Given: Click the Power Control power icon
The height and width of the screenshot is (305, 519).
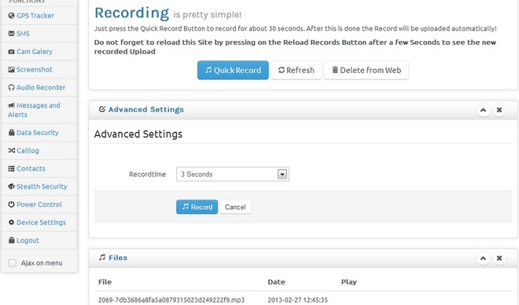Looking at the screenshot, I should pyautogui.click(x=11, y=204).
